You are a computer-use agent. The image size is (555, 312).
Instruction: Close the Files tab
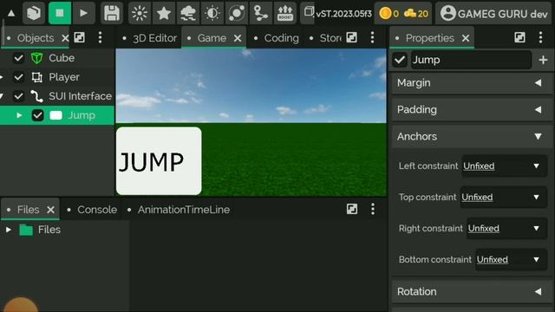(x=50, y=210)
